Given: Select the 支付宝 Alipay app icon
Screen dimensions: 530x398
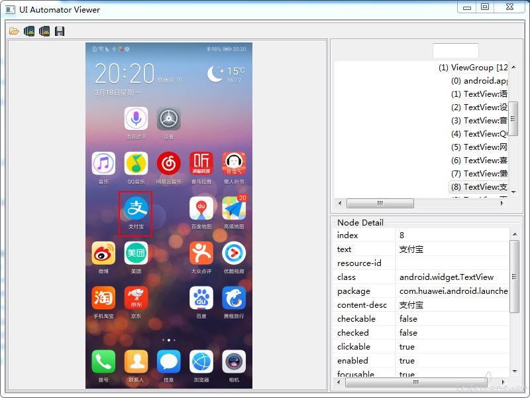Looking at the screenshot, I should coord(136,208).
